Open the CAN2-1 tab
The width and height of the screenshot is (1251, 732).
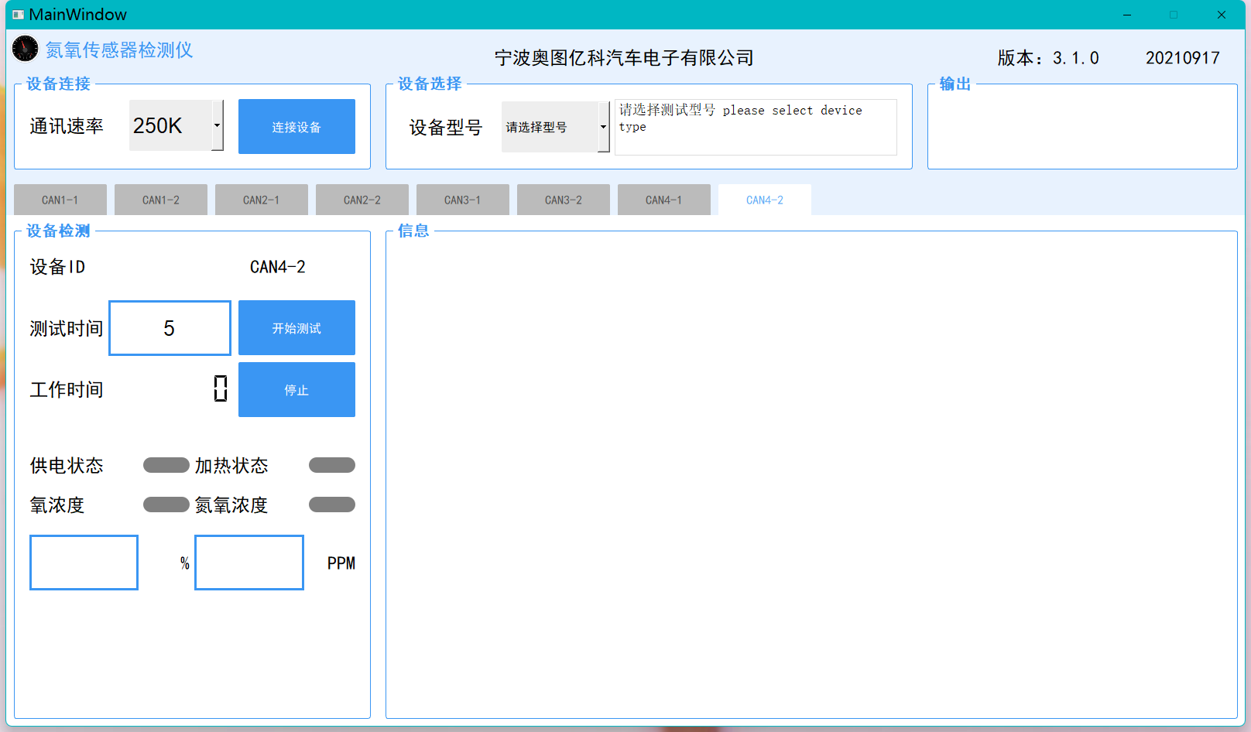261,200
